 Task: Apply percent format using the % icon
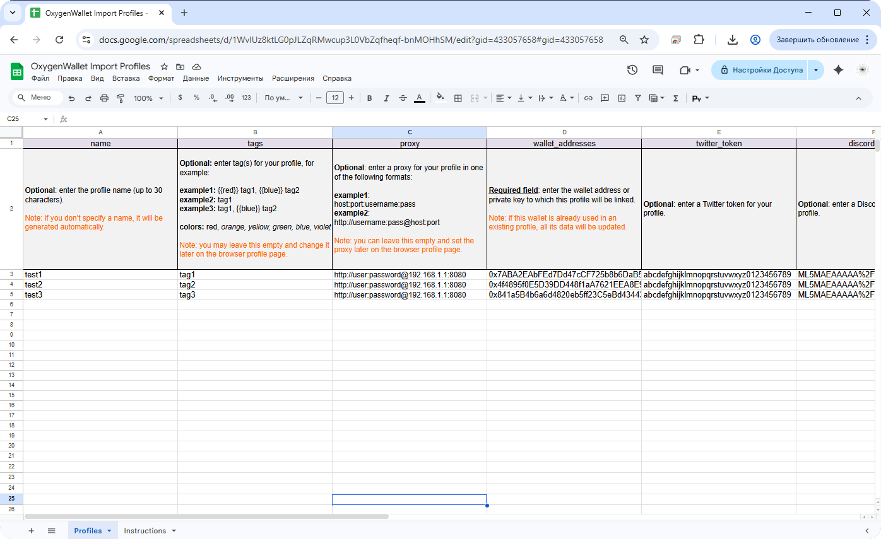click(x=196, y=98)
